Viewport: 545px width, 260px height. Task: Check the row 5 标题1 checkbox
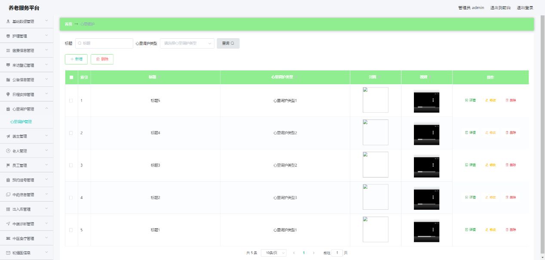[71, 230]
